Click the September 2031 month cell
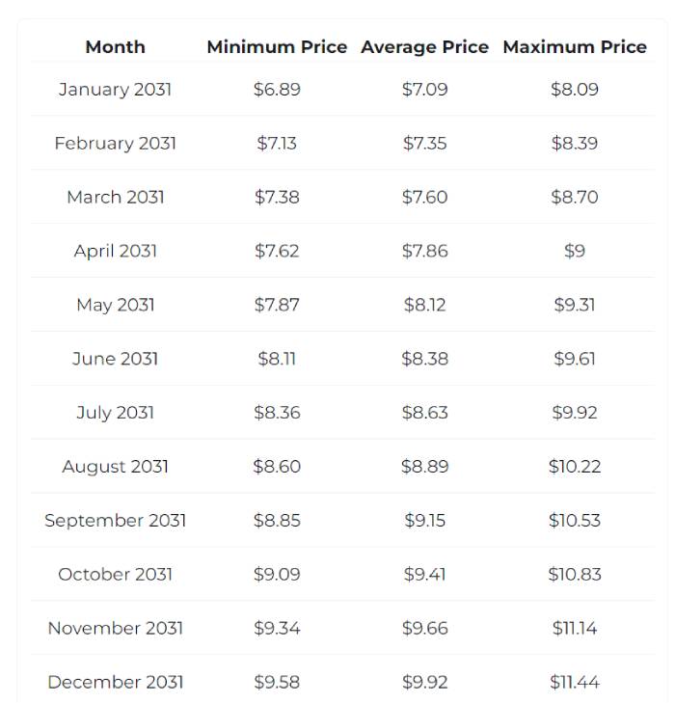 tap(115, 521)
